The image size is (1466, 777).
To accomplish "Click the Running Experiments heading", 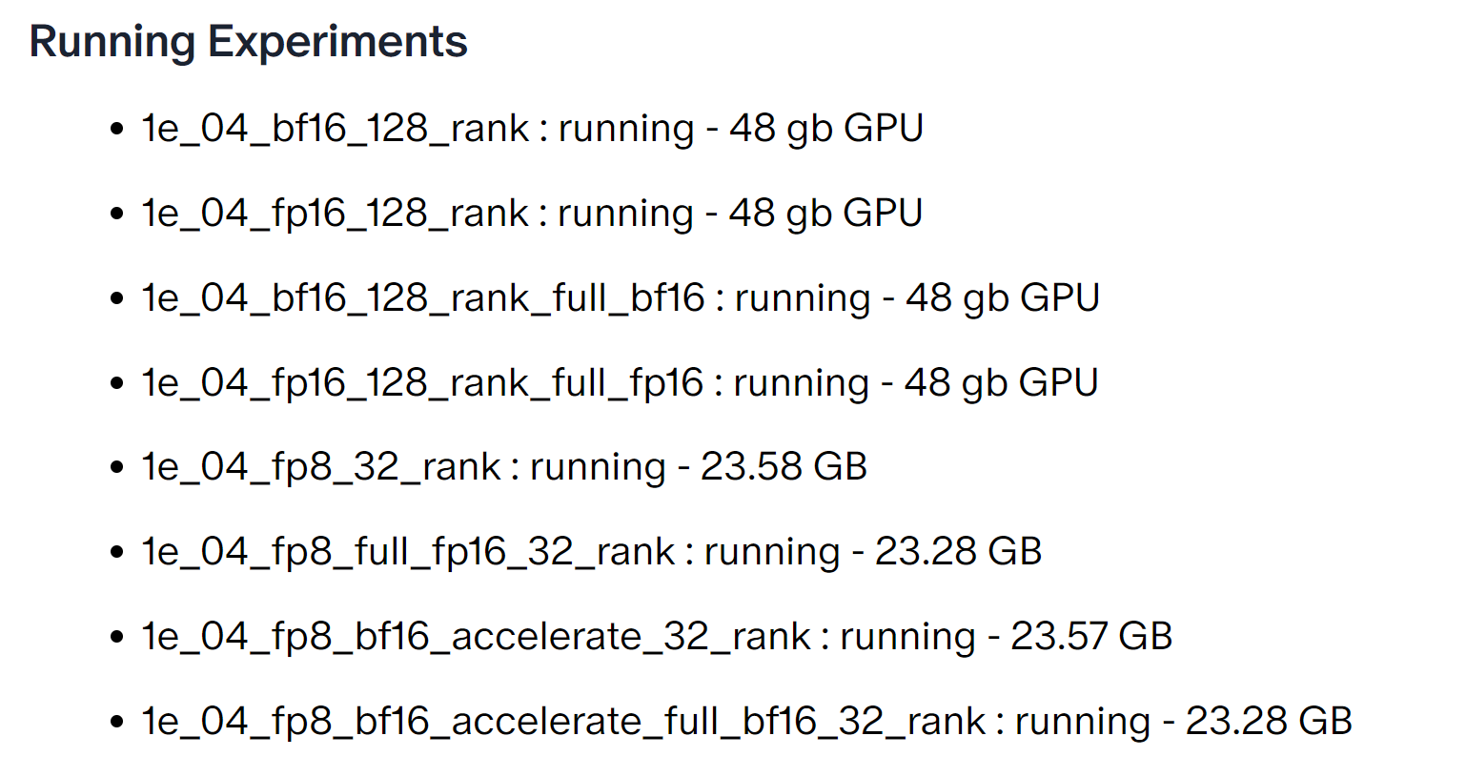I will [248, 42].
